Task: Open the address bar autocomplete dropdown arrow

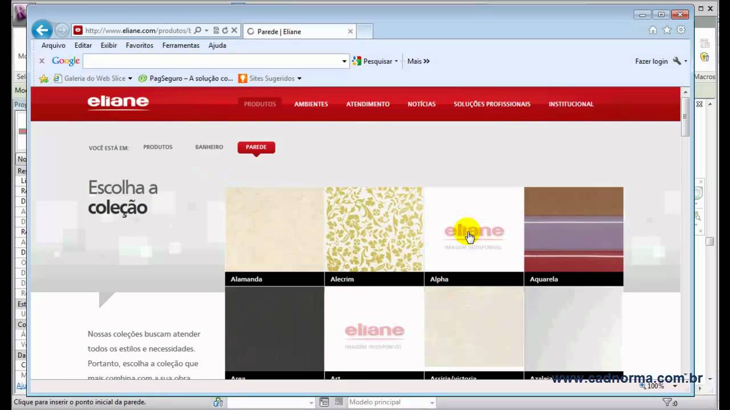Action: 206,31
